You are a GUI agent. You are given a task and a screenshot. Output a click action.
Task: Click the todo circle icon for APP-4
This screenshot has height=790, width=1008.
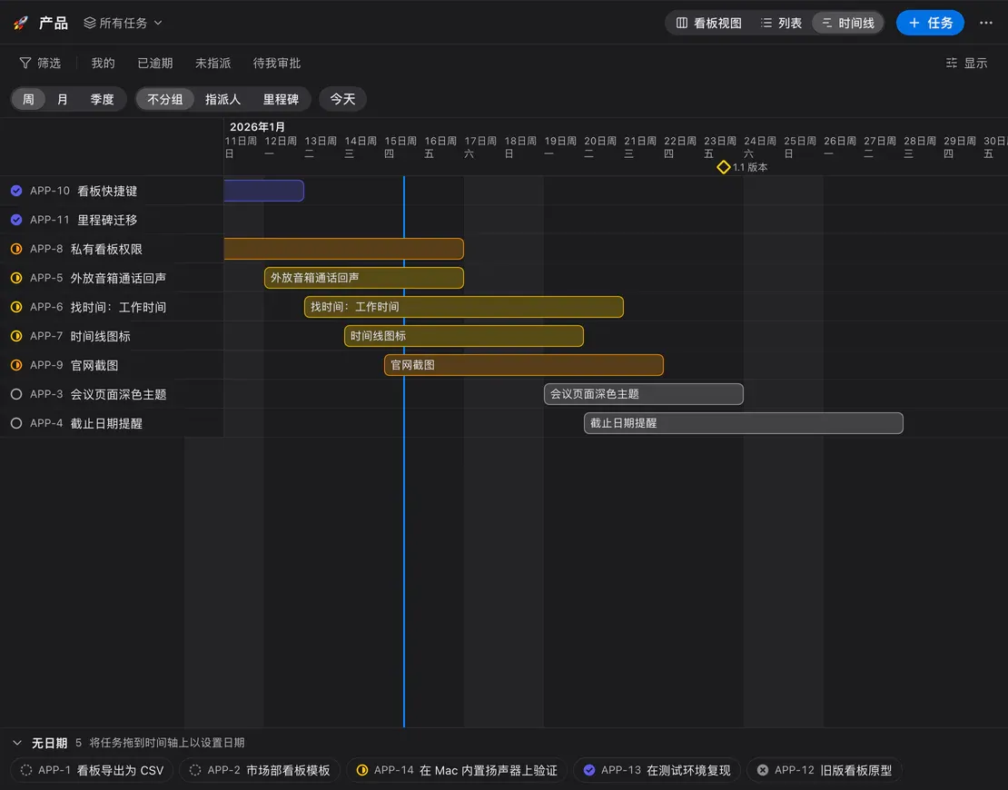[16, 423]
